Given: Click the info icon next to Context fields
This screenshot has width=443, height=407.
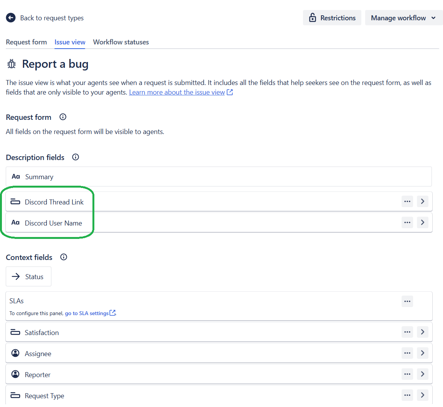Looking at the screenshot, I should 63,257.
